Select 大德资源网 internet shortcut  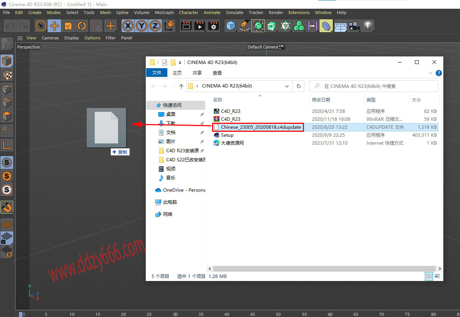tap(229, 143)
